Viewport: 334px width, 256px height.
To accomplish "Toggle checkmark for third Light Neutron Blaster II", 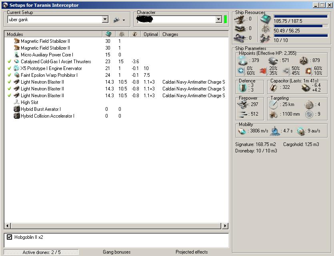I will [x=9, y=96].
